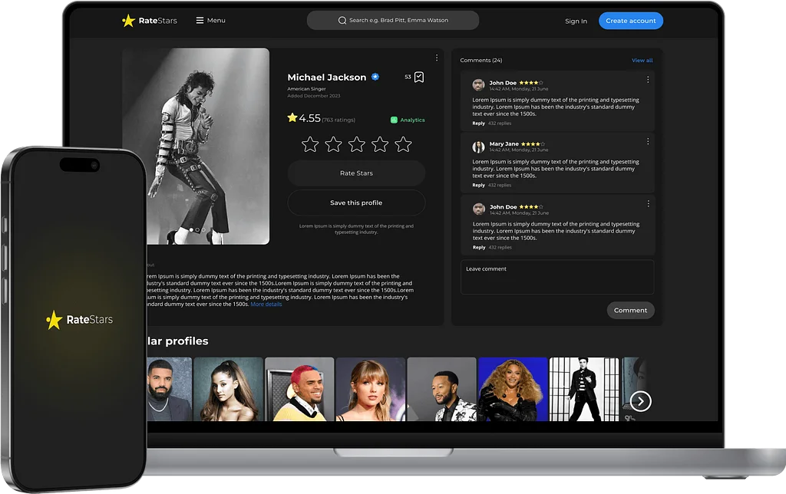Reply to the first John Doe comment

click(x=478, y=123)
